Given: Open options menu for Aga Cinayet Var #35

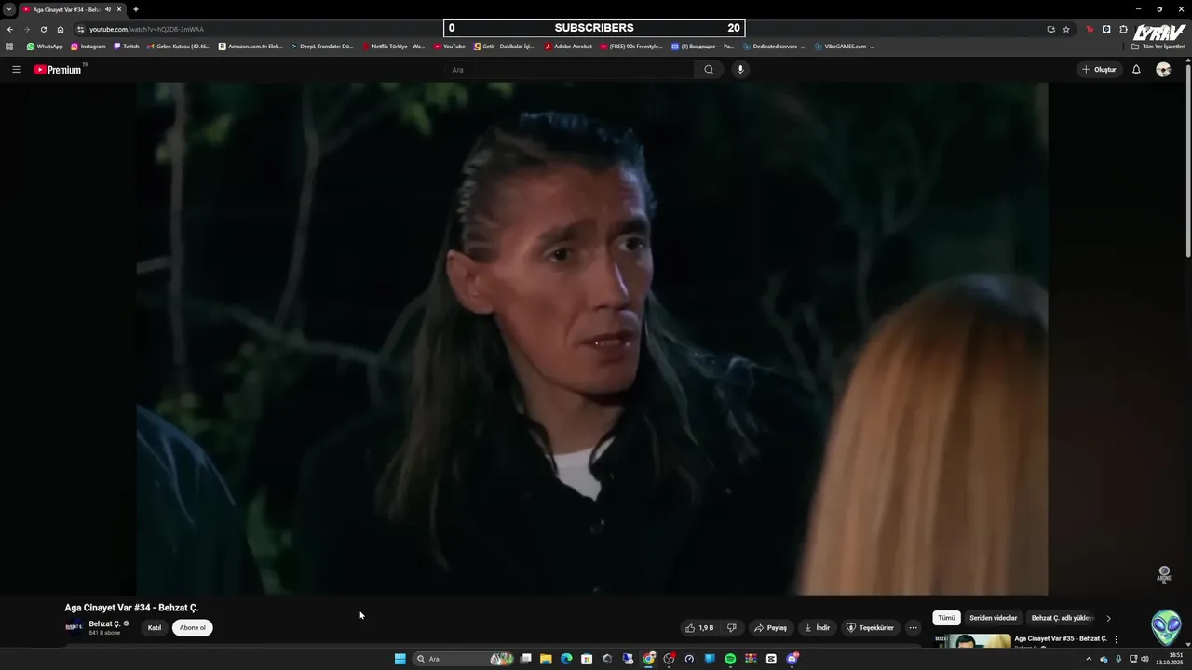Looking at the screenshot, I should click(1116, 640).
